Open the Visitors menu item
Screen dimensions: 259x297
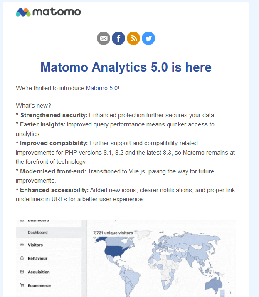(35, 245)
